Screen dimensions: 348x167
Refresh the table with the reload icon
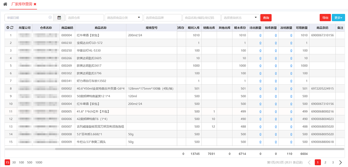point(12,28)
